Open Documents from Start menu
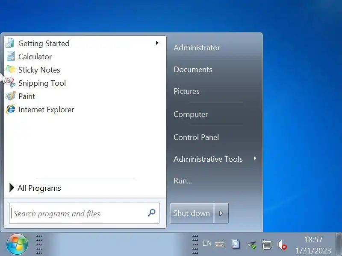The width and height of the screenshot is (342, 256). click(x=193, y=70)
